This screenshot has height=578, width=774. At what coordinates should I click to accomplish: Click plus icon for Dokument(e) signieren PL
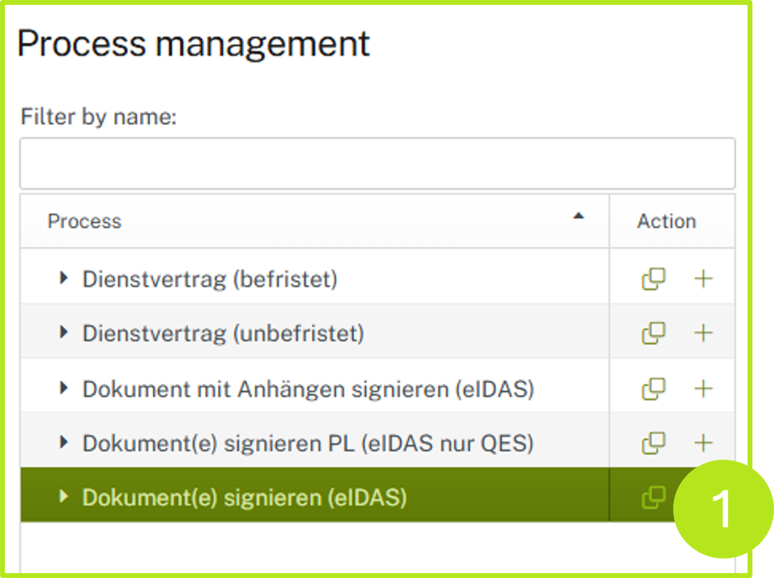[x=704, y=442]
